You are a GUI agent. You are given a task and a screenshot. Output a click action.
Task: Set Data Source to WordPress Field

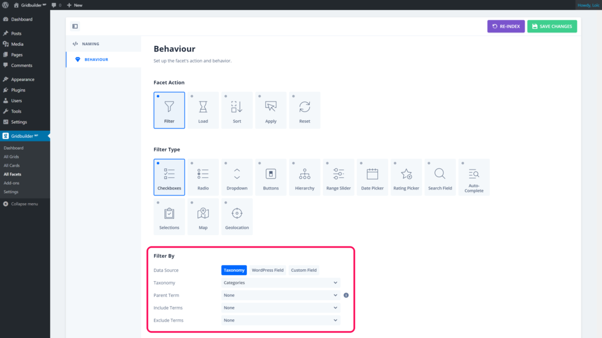pos(267,270)
